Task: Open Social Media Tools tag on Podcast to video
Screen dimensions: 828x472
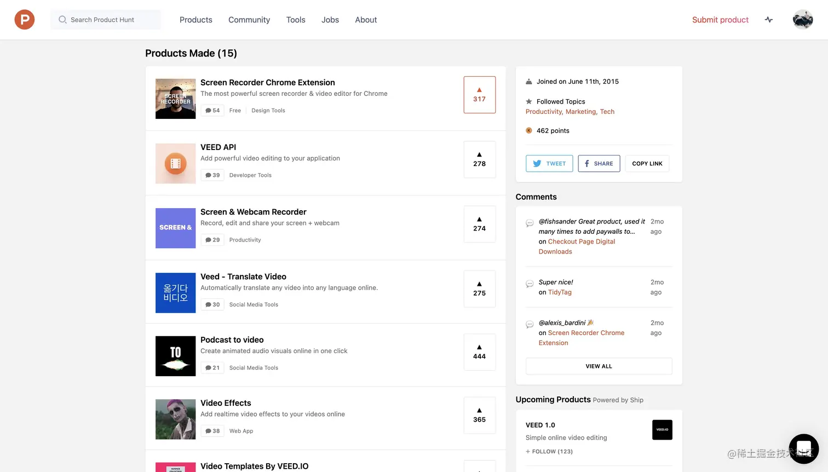Action: pos(254,368)
